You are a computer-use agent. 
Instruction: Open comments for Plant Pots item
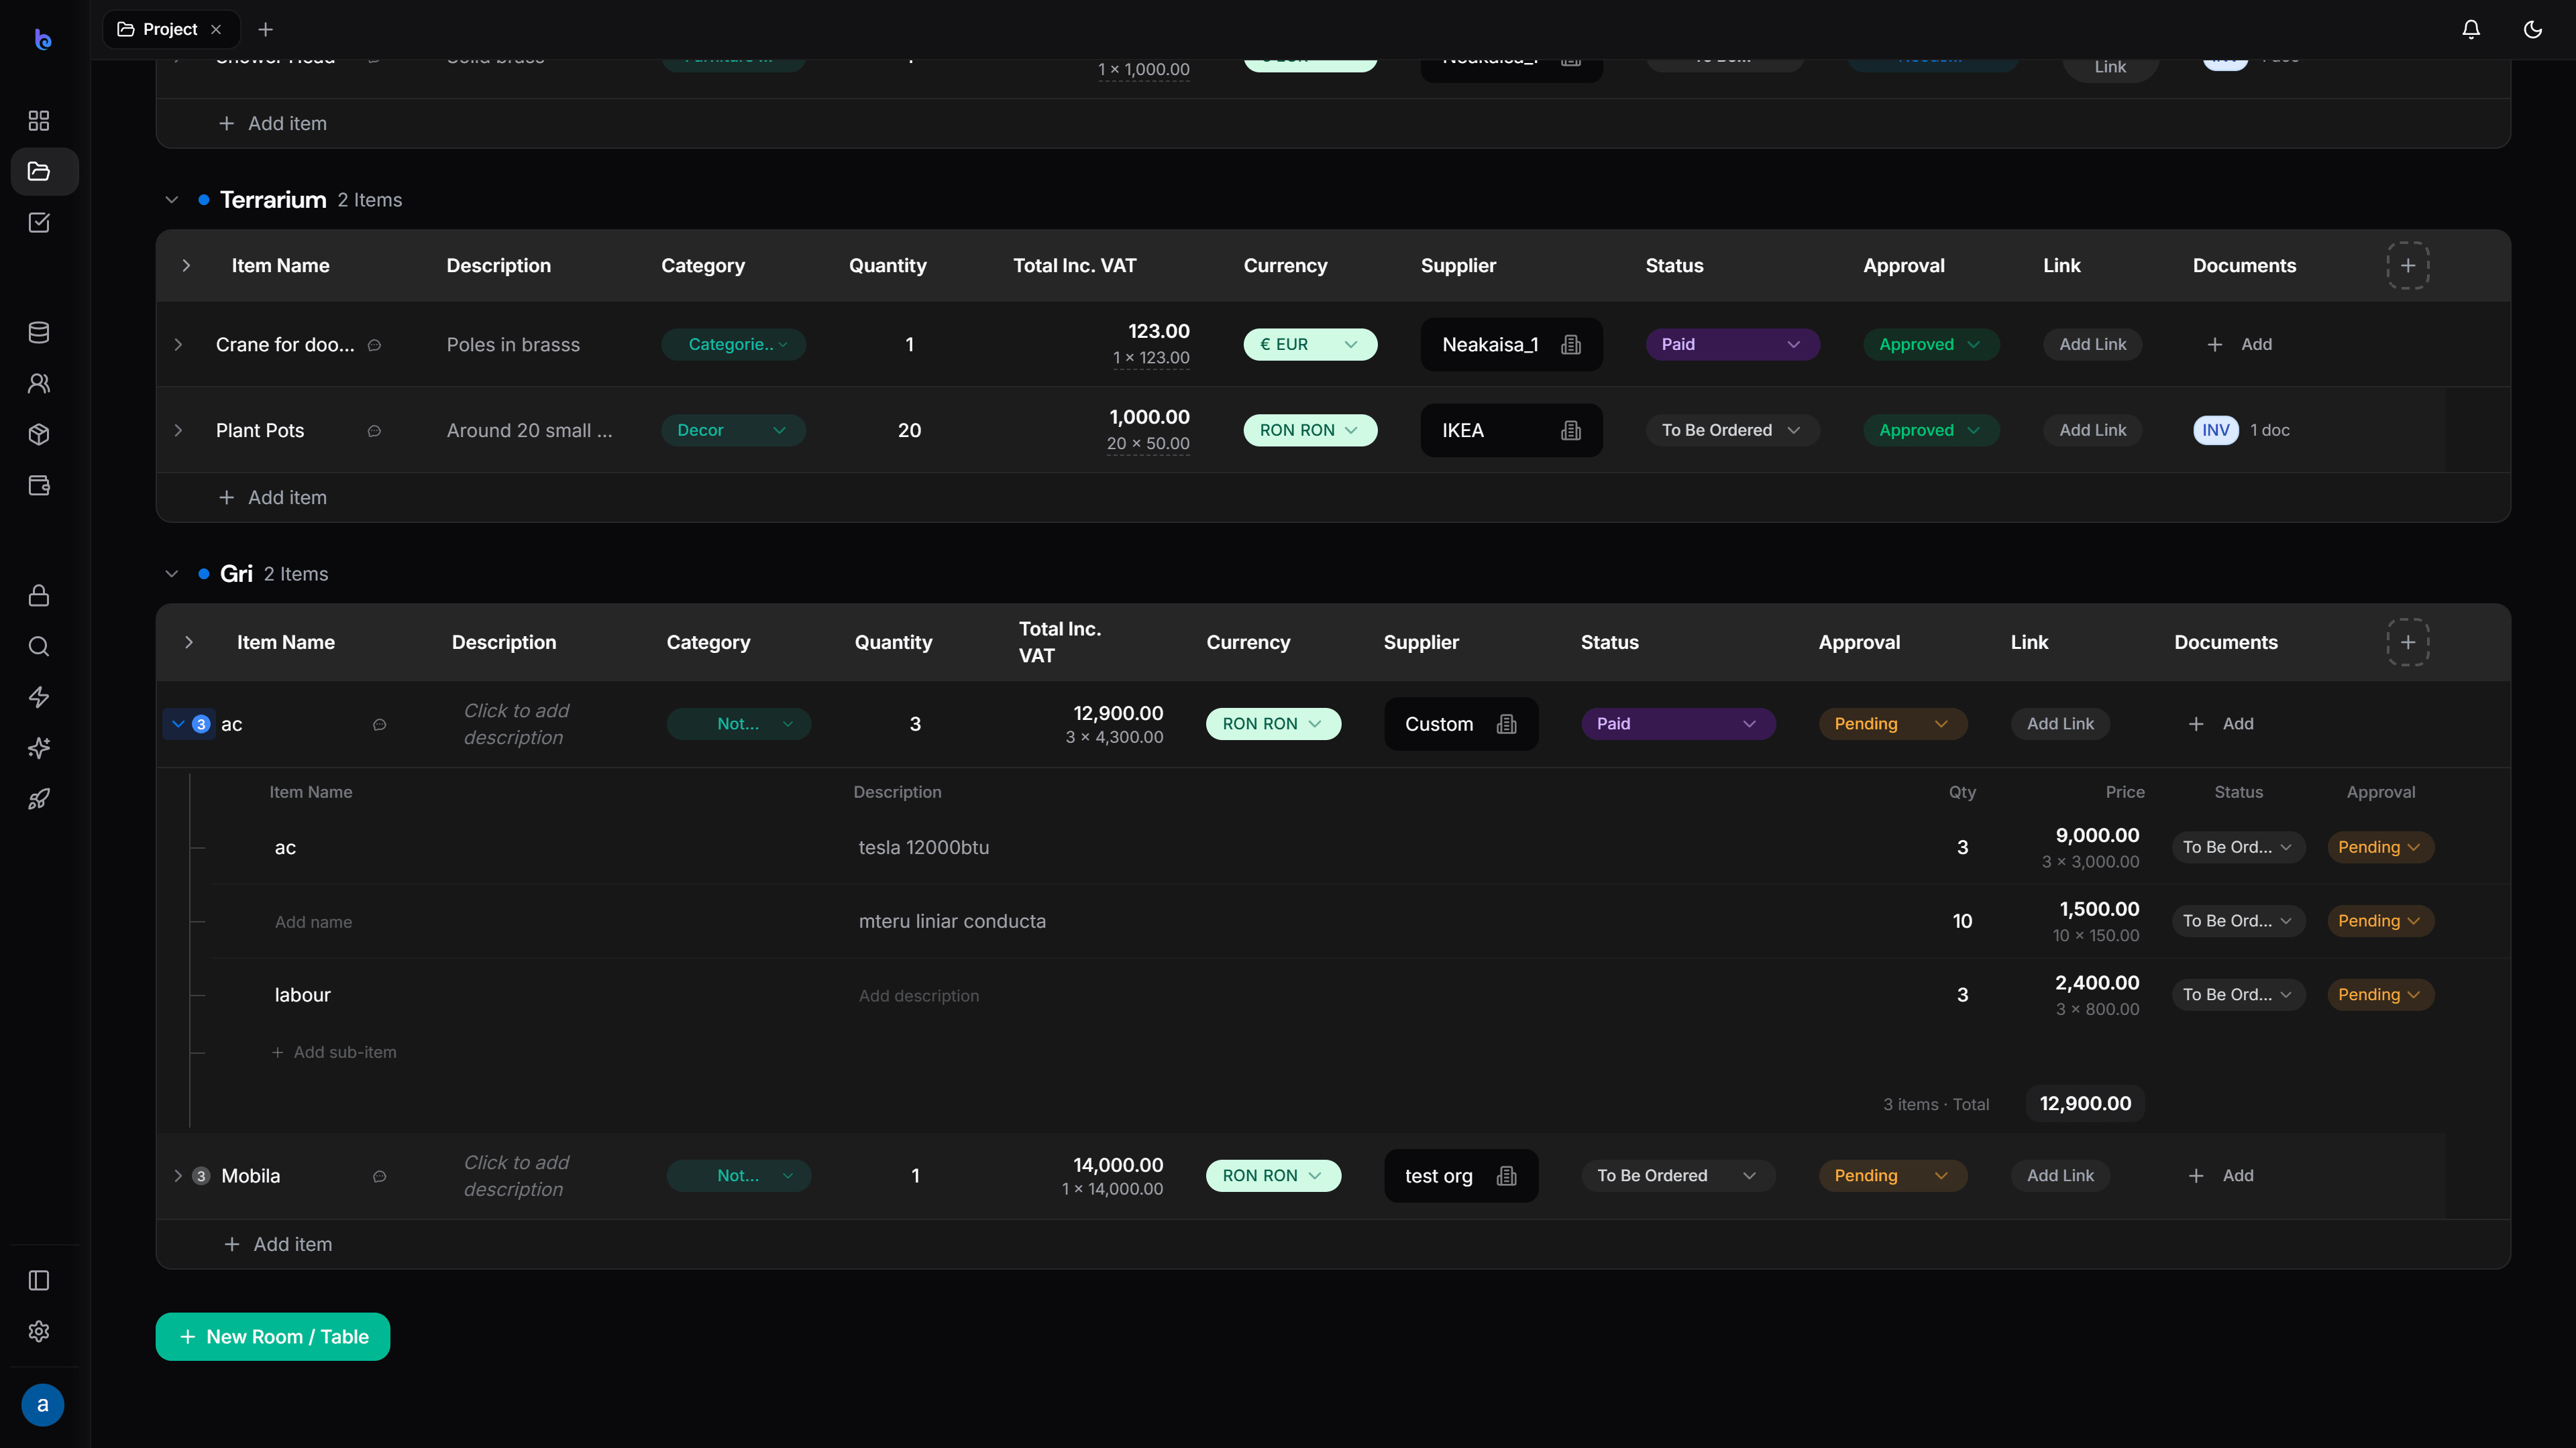(375, 432)
